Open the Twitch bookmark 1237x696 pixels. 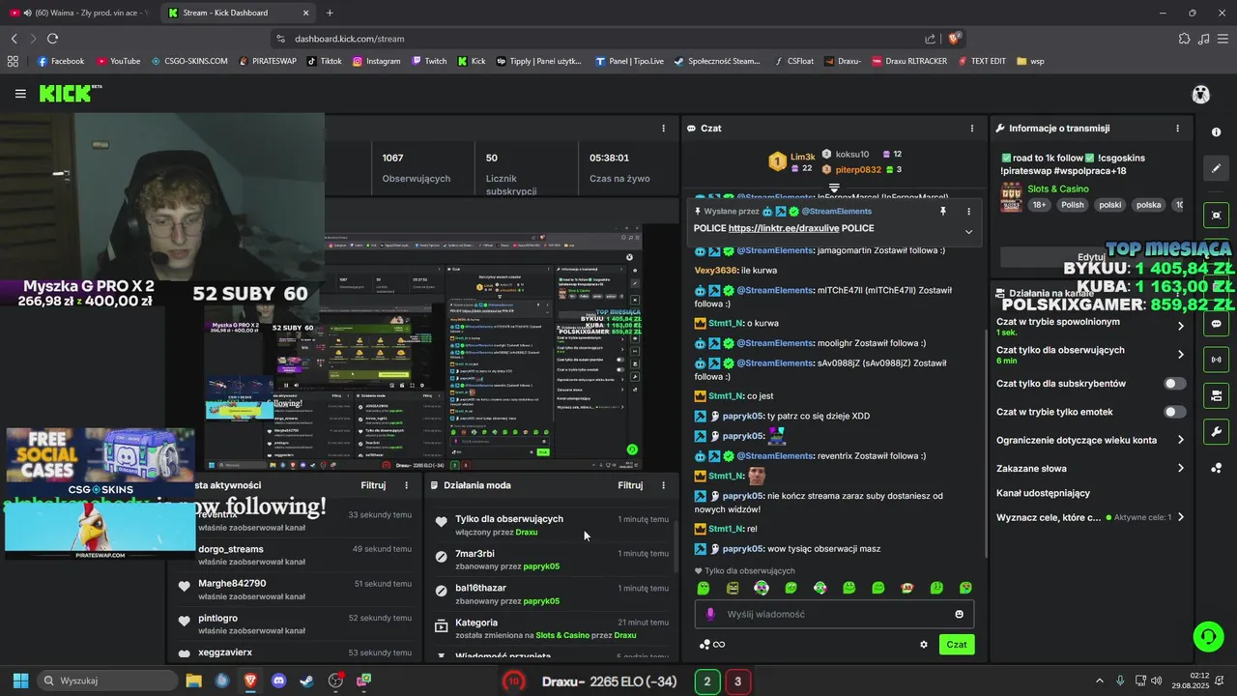[x=429, y=61]
